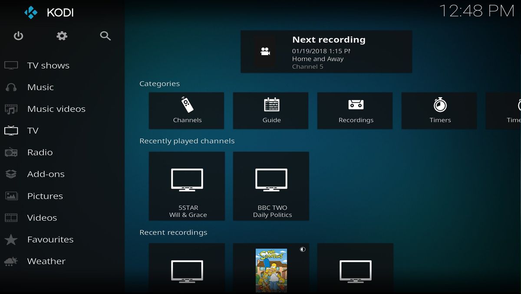Open The Simpsons recording thumbnail
The height and width of the screenshot is (294, 521).
pyautogui.click(x=270, y=269)
